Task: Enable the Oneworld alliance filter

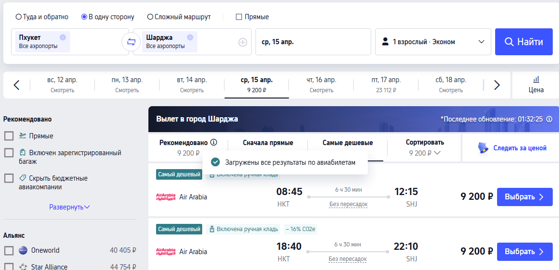Action: click(9, 250)
